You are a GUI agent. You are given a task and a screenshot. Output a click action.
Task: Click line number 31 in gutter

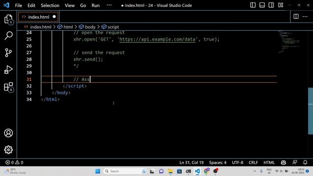[29, 79]
